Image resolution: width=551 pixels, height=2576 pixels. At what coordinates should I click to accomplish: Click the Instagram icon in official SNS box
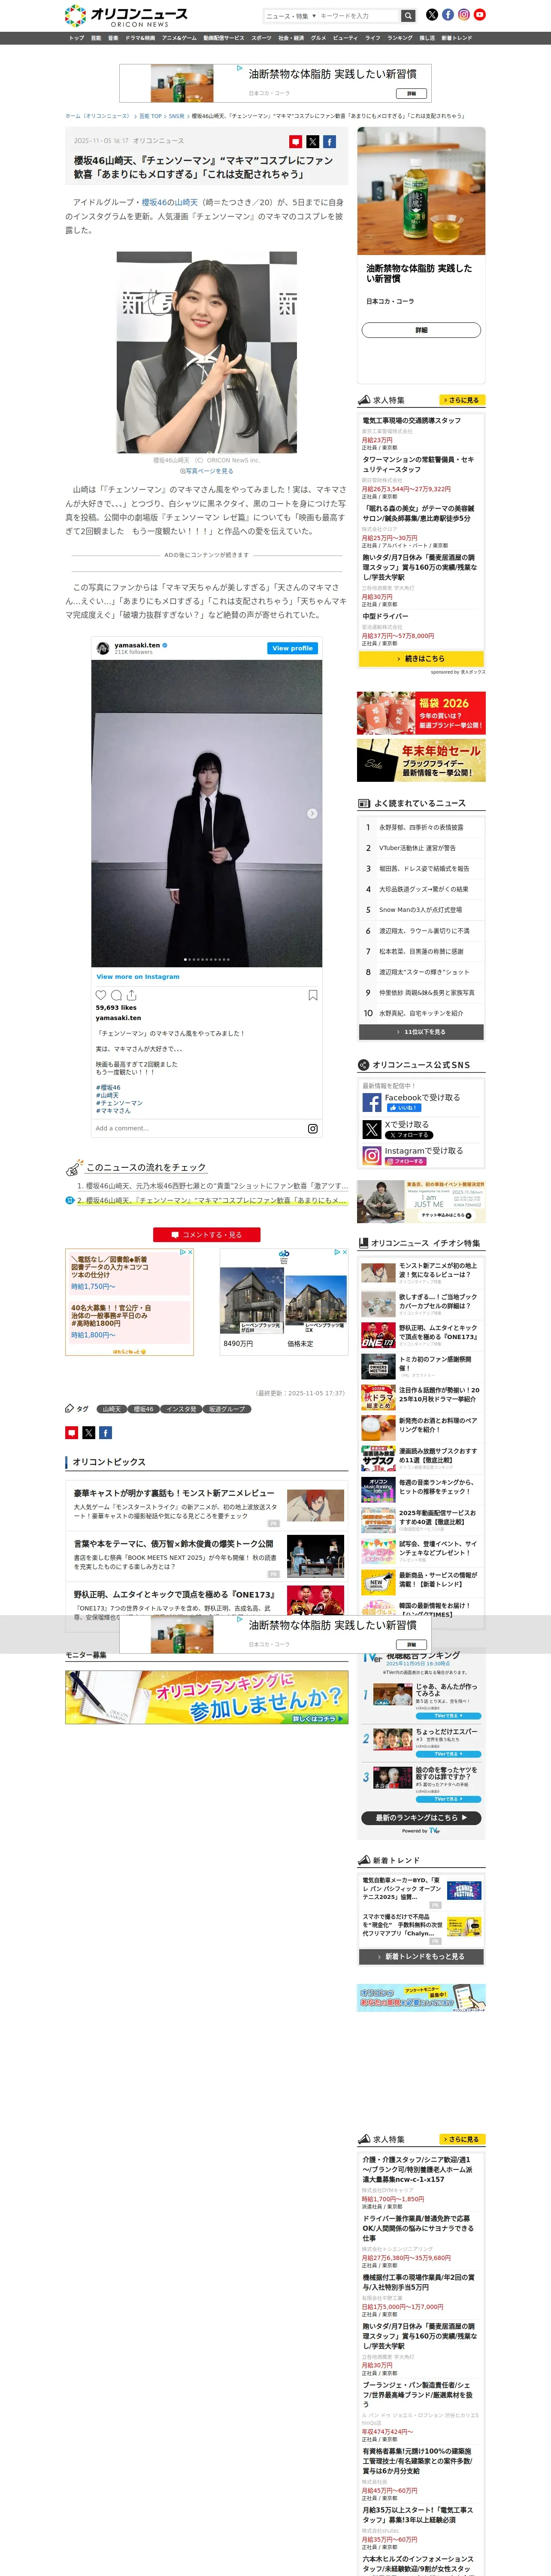point(371,1156)
